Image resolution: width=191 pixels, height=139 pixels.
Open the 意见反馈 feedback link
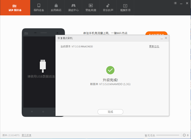[26, 135]
